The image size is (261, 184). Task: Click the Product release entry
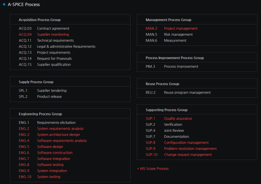49,97
